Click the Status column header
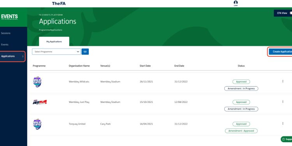The height and width of the screenshot is (146, 292). tap(241, 66)
